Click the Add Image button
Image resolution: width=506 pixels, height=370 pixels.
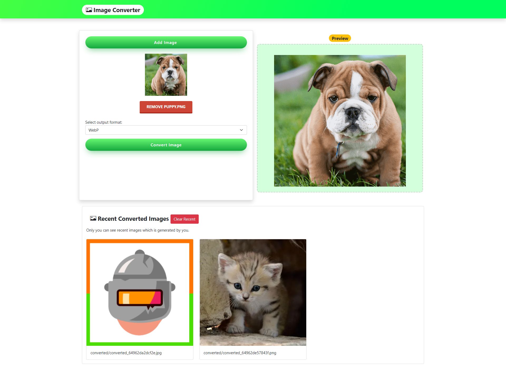point(166,42)
